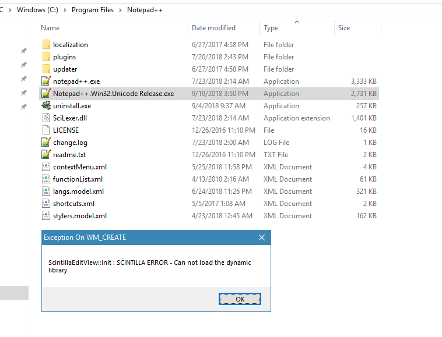Click the Notepad++.Win32.Unicode Release.exe icon
442x337 pixels.
[x=46, y=93]
